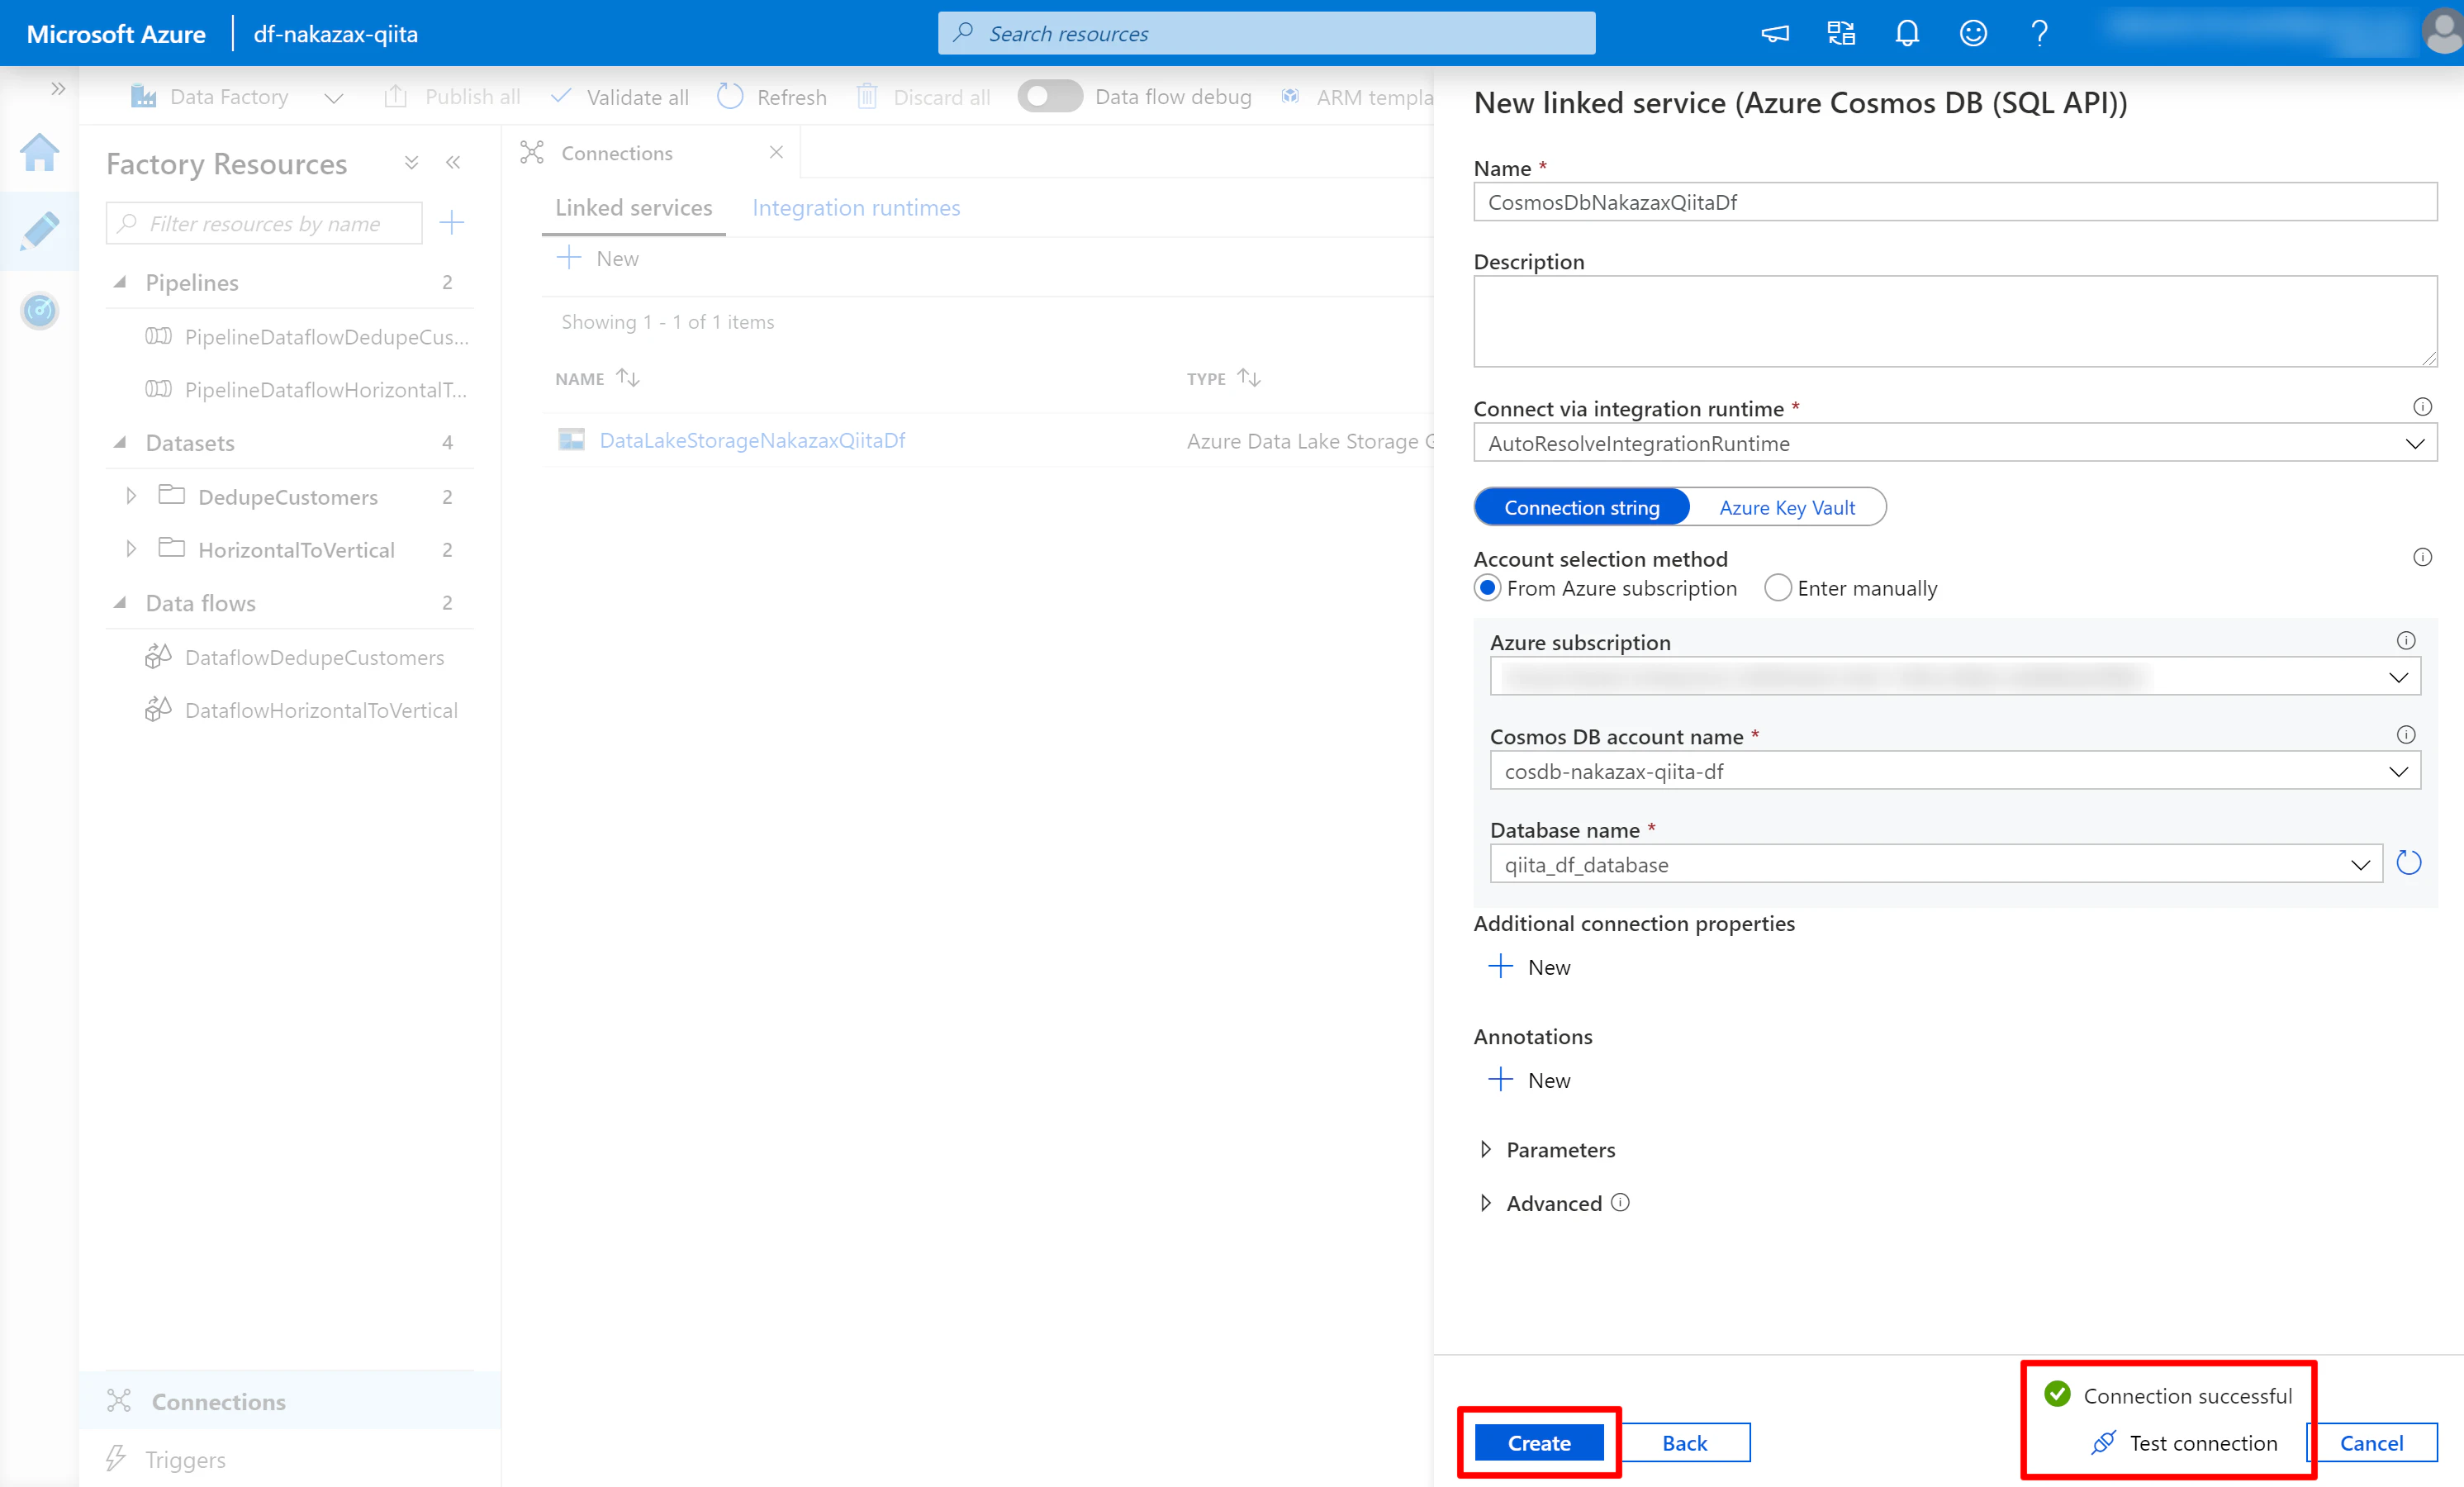Screen dimensions: 2464x1487
Task: Expand the Parameters section
Action: (1485, 1149)
